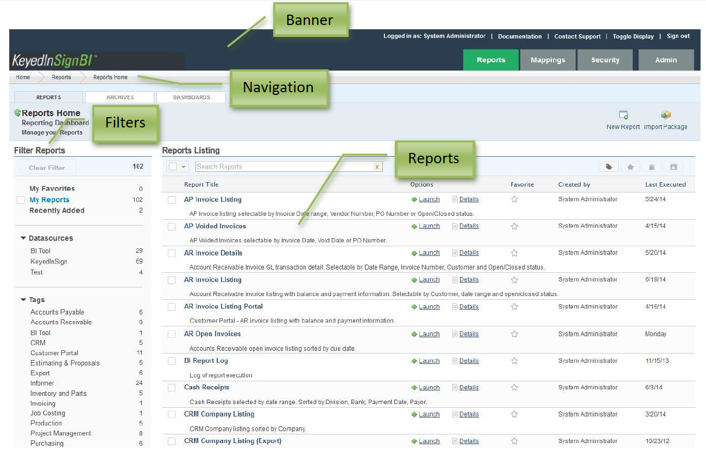The height and width of the screenshot is (468, 706).
Task: Clear the search box with the x icon
Action: pyautogui.click(x=377, y=167)
